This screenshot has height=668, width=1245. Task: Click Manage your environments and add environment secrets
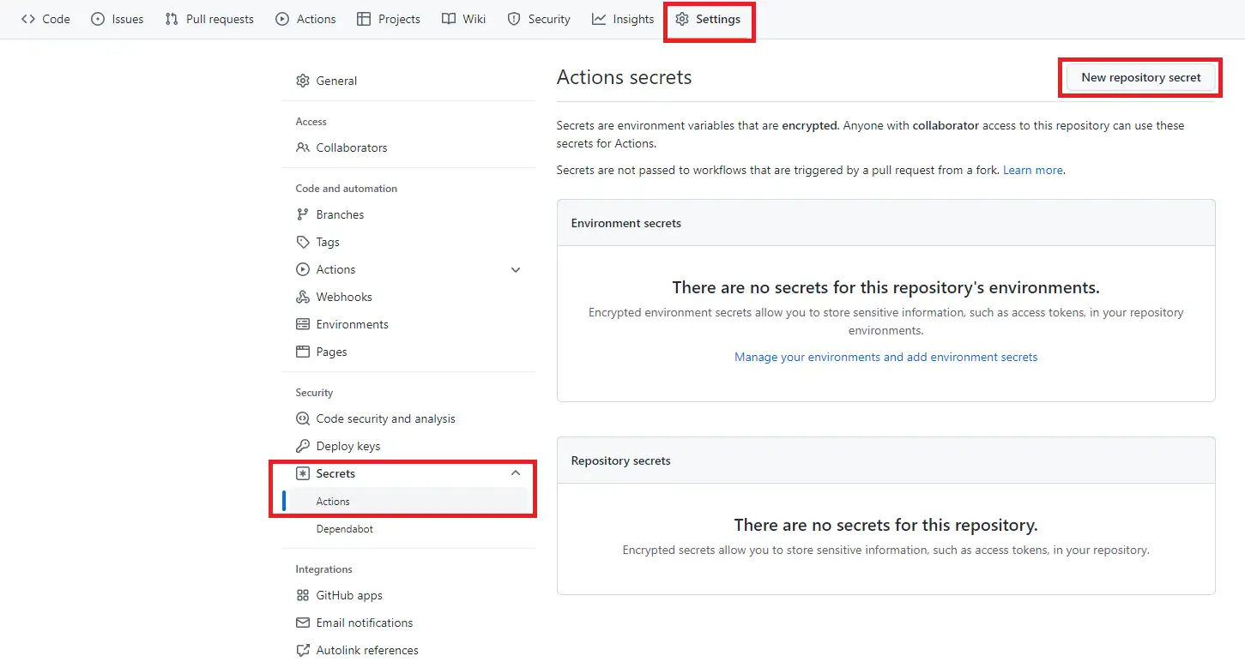(x=885, y=357)
